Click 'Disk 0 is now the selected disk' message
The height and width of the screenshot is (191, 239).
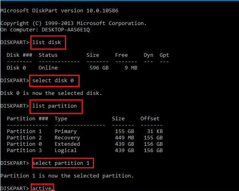(x=51, y=93)
